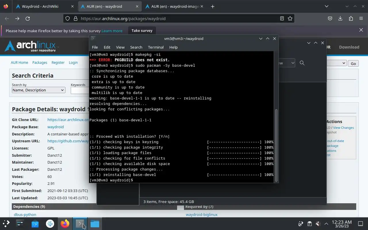Open the Firefox hamburger menu
The image size is (368, 230).
point(361,18)
